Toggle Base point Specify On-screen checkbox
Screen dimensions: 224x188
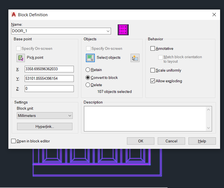pos(18,48)
